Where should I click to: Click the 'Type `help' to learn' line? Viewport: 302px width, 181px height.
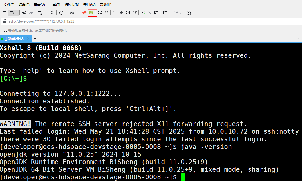tap(90, 71)
